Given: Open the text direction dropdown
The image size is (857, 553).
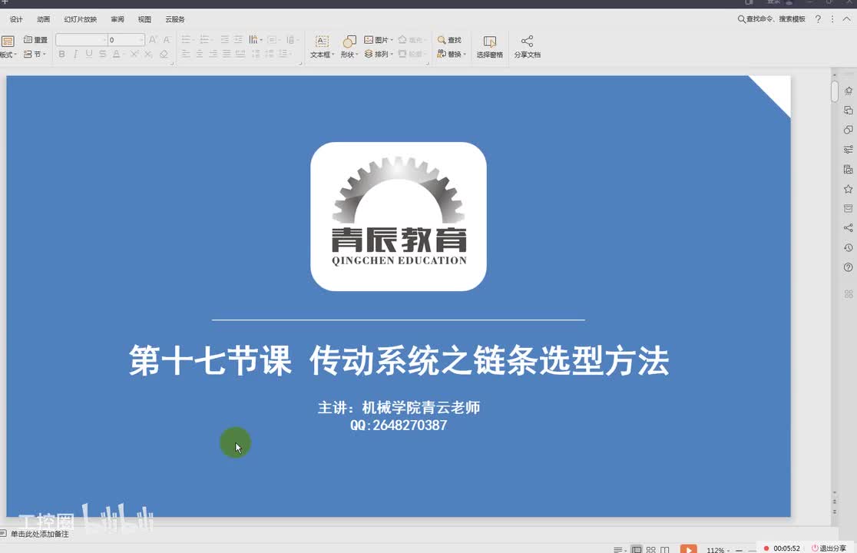Looking at the screenshot, I should [255, 40].
